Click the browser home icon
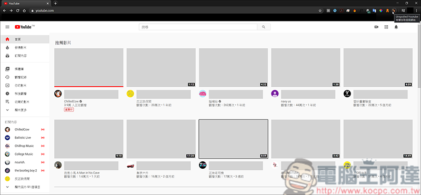This screenshot has width=421, height=195. pyautogui.click(x=24, y=11)
